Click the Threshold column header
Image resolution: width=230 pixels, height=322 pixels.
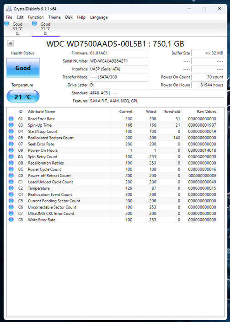point(171,112)
